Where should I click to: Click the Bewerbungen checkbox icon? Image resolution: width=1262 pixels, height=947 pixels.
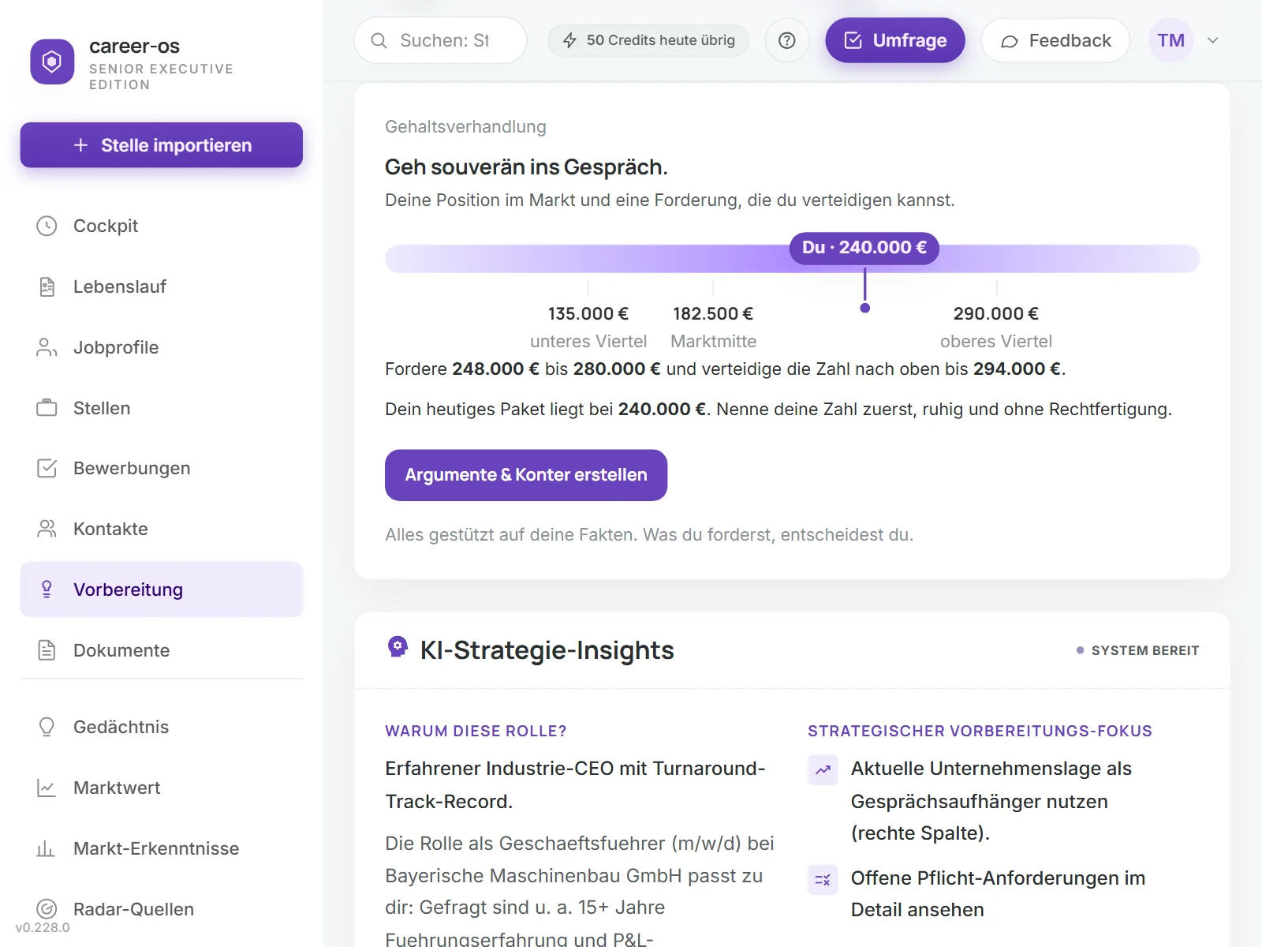(x=47, y=468)
